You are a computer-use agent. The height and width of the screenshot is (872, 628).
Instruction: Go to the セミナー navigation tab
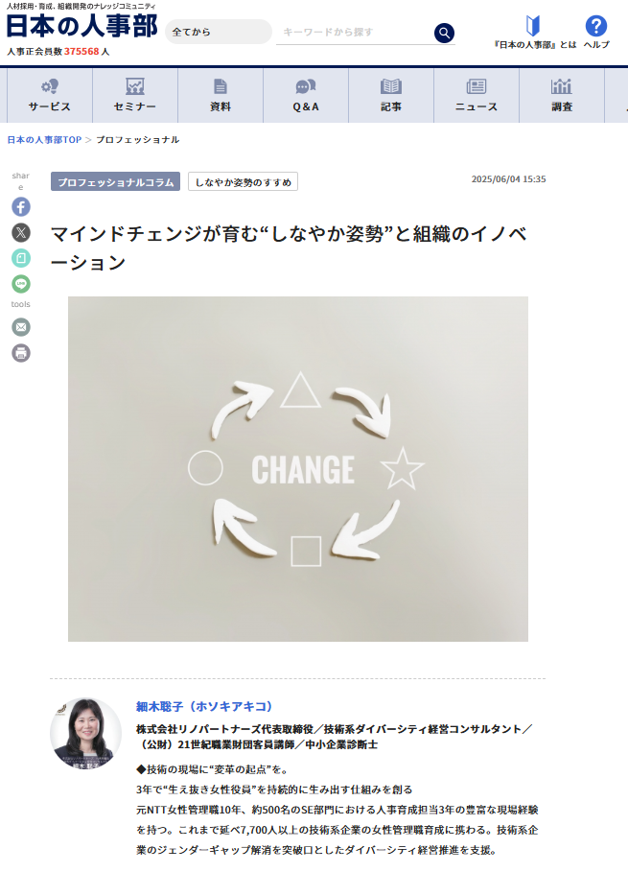point(135,95)
